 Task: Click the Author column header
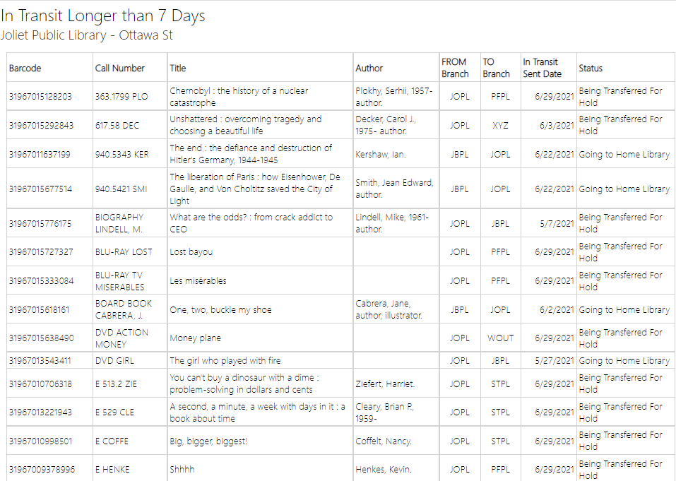pyautogui.click(x=369, y=69)
